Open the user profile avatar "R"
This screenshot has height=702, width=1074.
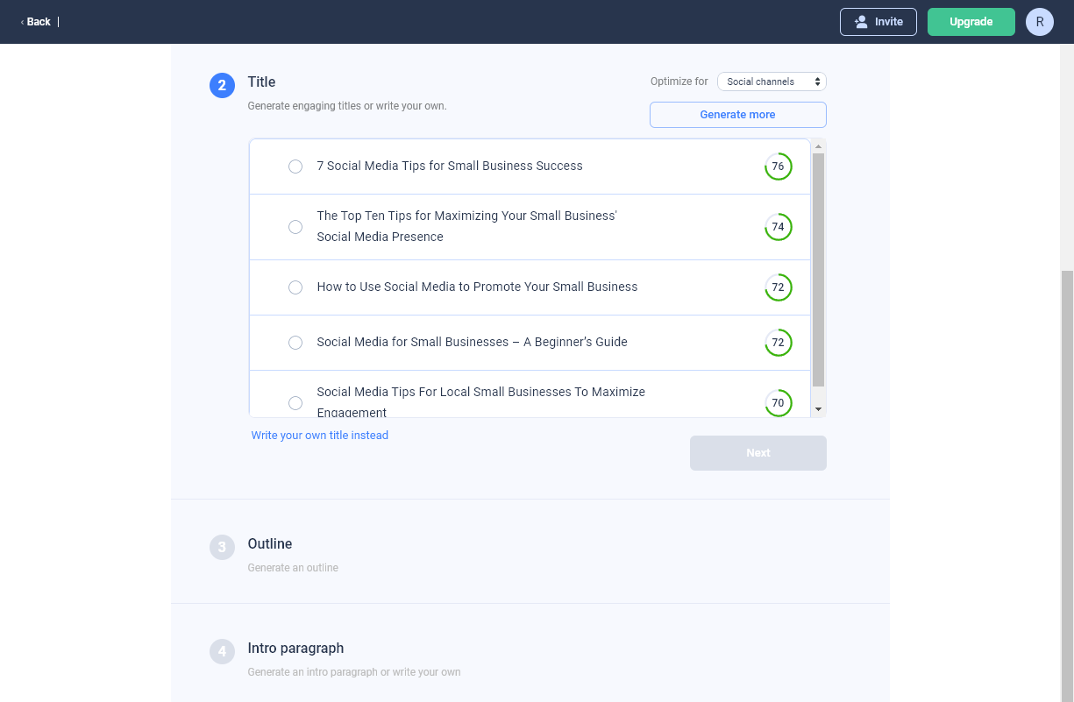1039,21
